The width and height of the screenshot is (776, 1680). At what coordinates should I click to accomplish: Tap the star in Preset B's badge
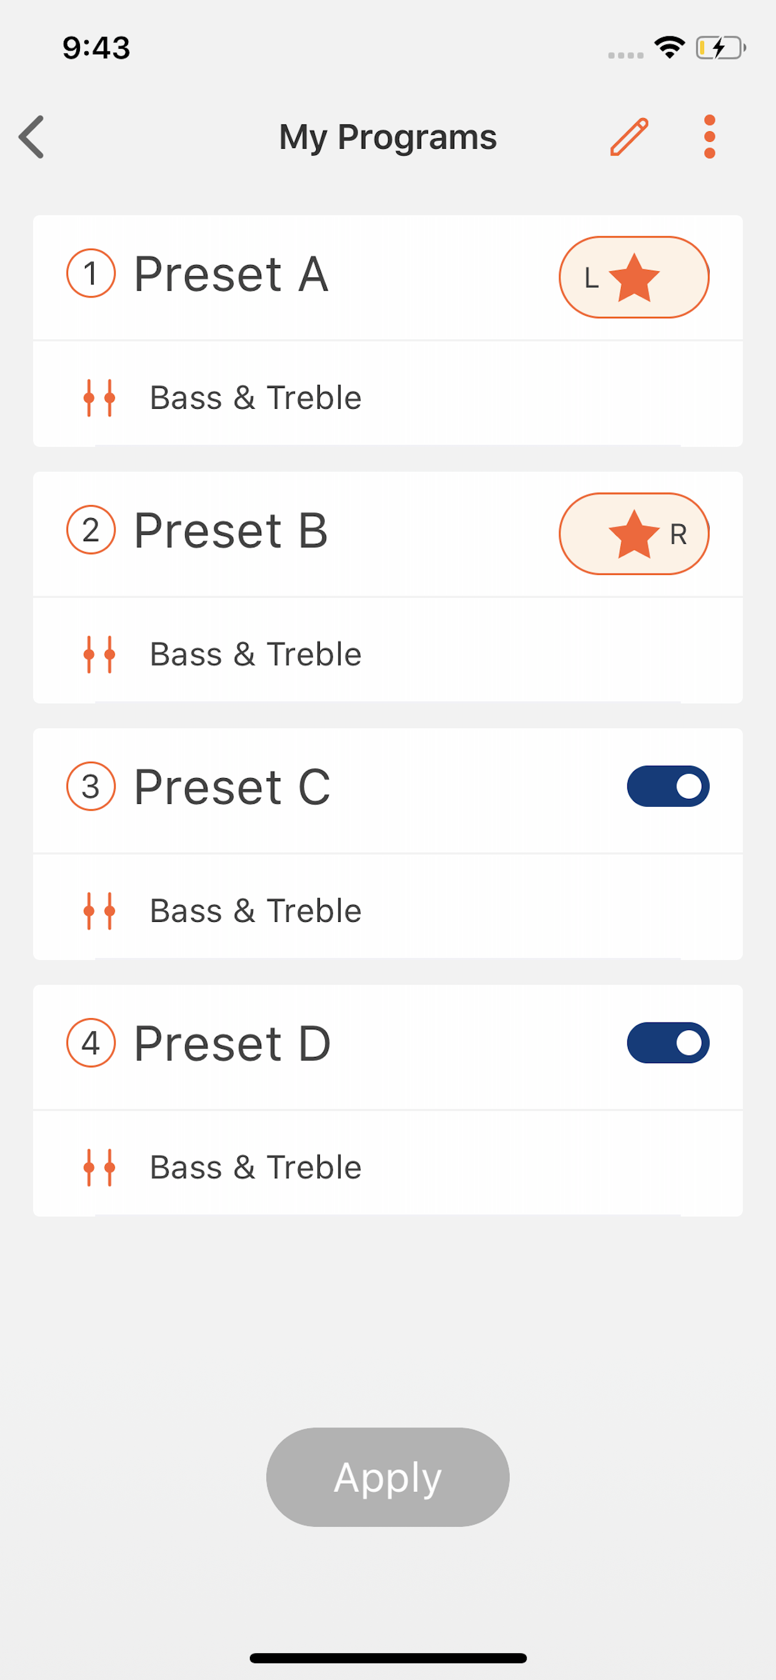tap(634, 534)
